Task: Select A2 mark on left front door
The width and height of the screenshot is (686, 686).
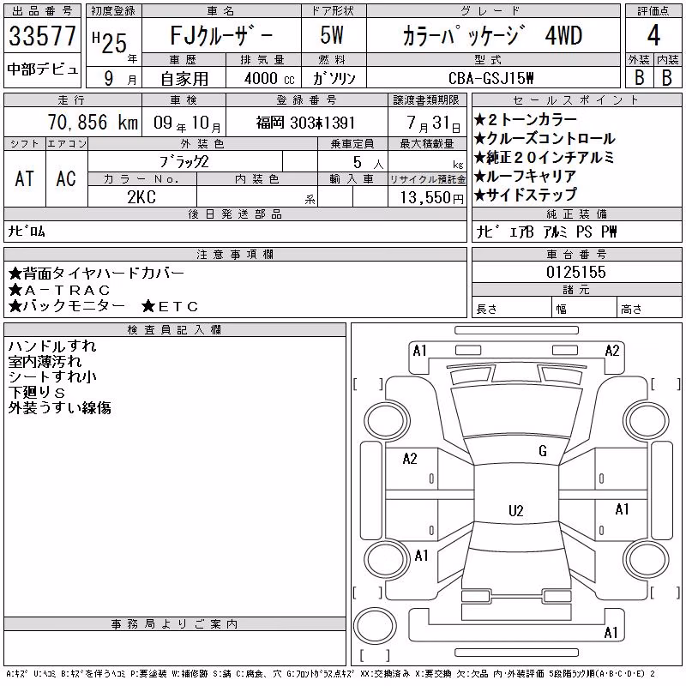Action: coord(410,459)
